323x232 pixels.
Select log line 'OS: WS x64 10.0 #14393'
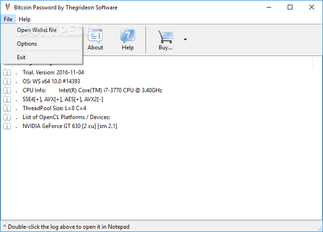pyautogui.click(x=51, y=81)
